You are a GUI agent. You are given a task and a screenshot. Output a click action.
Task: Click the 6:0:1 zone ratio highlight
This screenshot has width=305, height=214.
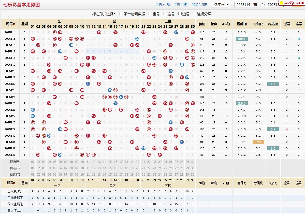(x=242, y=39)
